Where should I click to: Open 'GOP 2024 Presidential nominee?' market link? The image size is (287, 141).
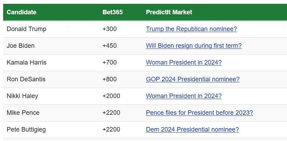[x=193, y=79]
